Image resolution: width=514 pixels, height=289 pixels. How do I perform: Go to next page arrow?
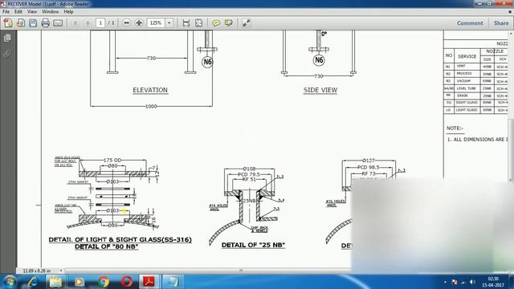coord(88,23)
